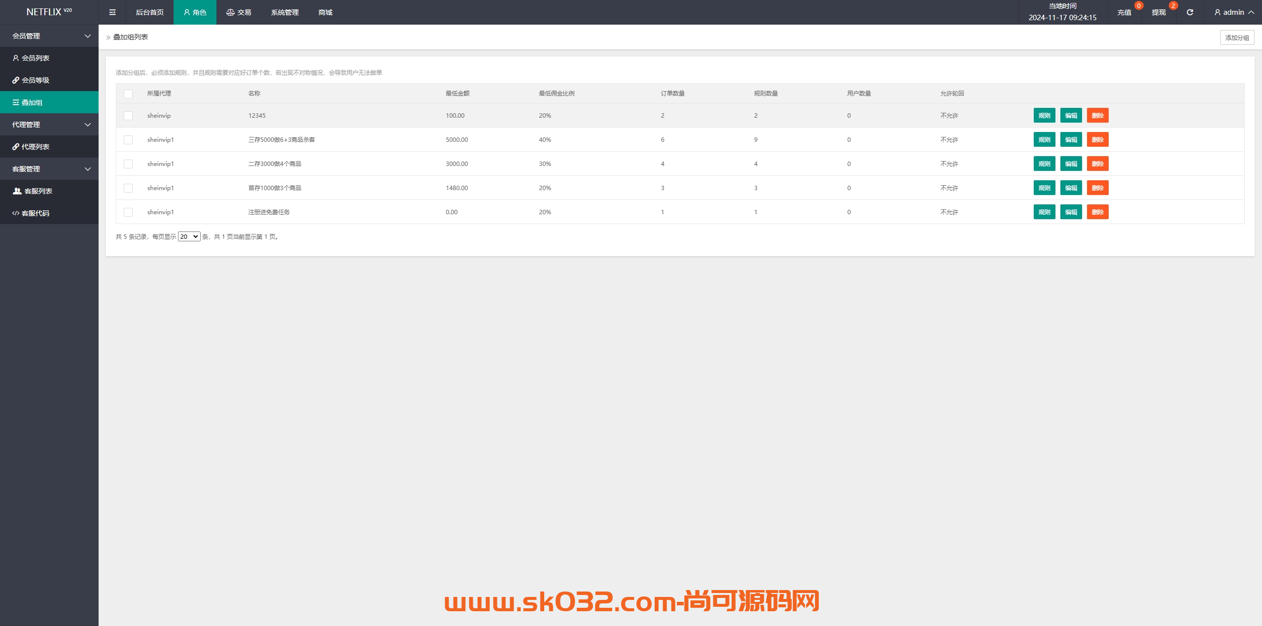
Task: Collapse the 客服管理 section
Action: (x=49, y=169)
